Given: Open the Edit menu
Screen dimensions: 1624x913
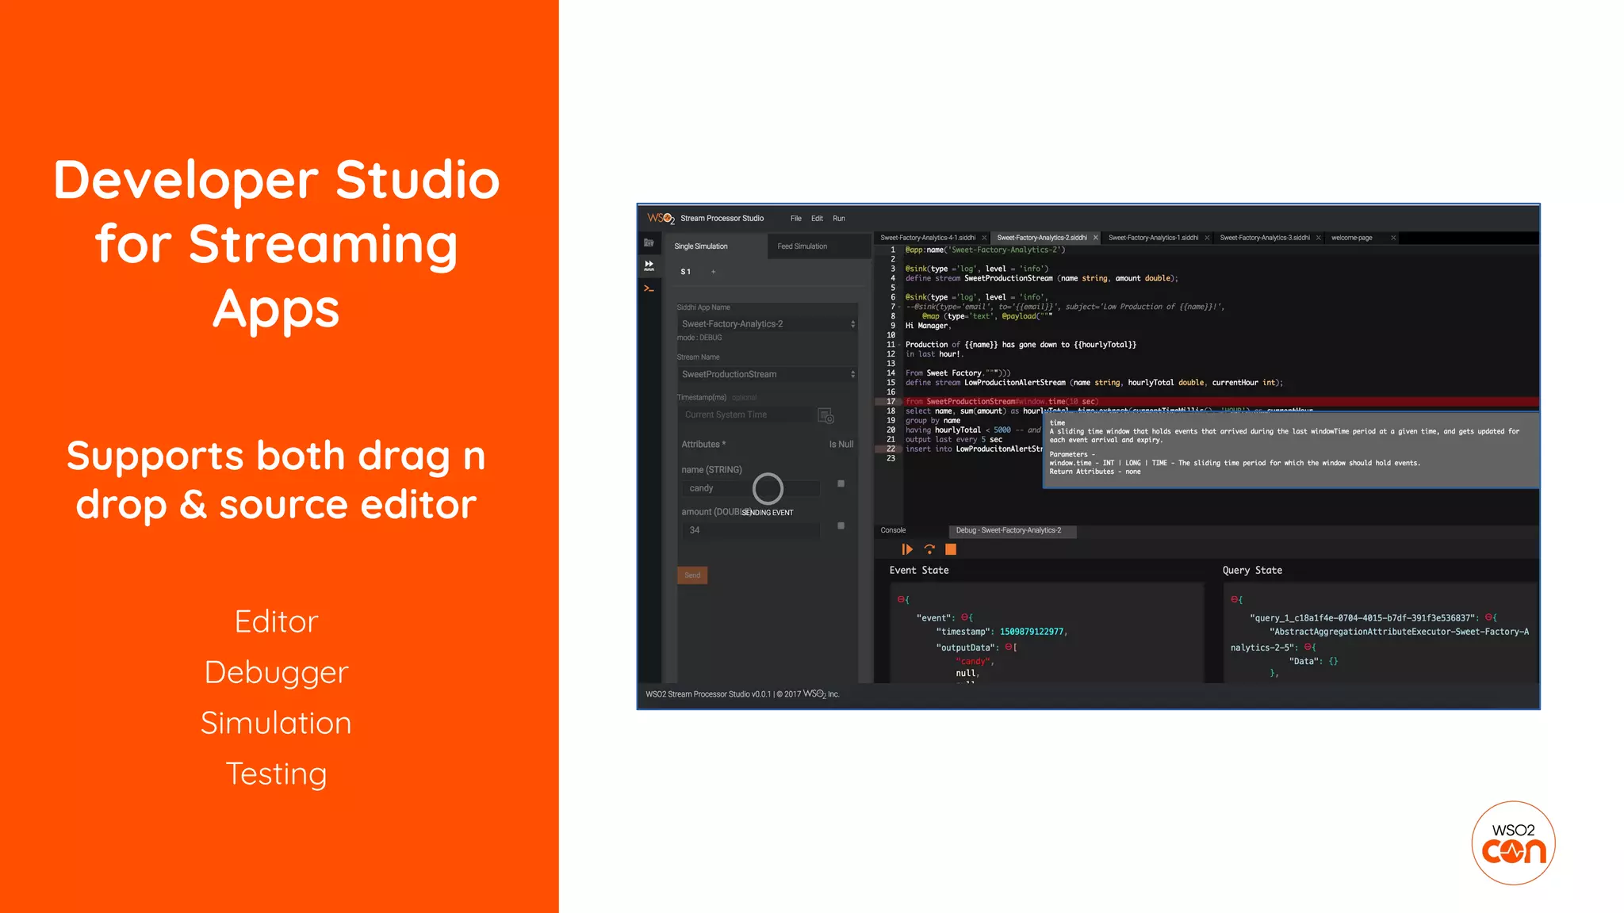Looking at the screenshot, I should coord(817,219).
